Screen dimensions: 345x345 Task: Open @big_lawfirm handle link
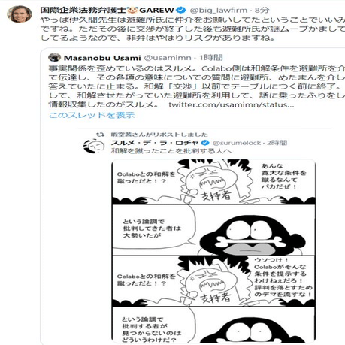[x=219, y=11]
